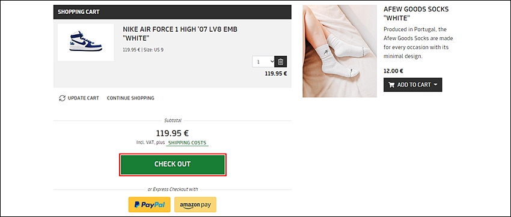Click the refresh icon beside Update Cart

click(x=63, y=98)
